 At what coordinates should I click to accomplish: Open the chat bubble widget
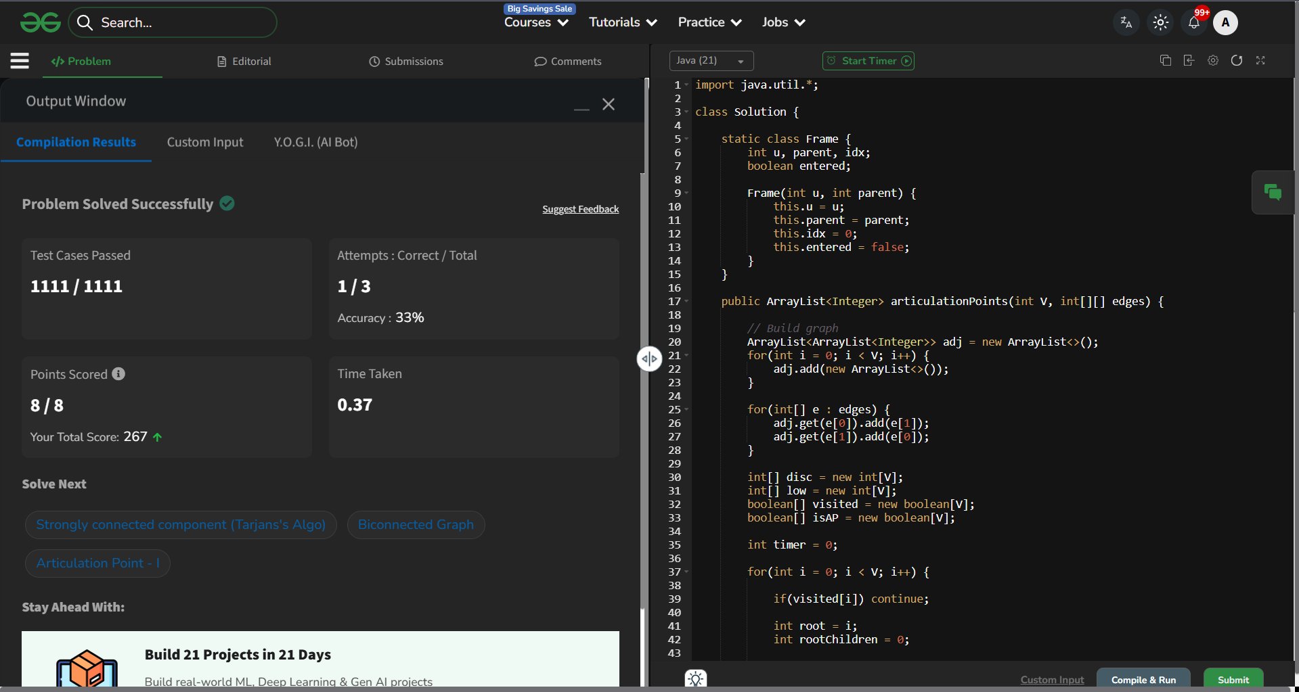coord(1273,193)
